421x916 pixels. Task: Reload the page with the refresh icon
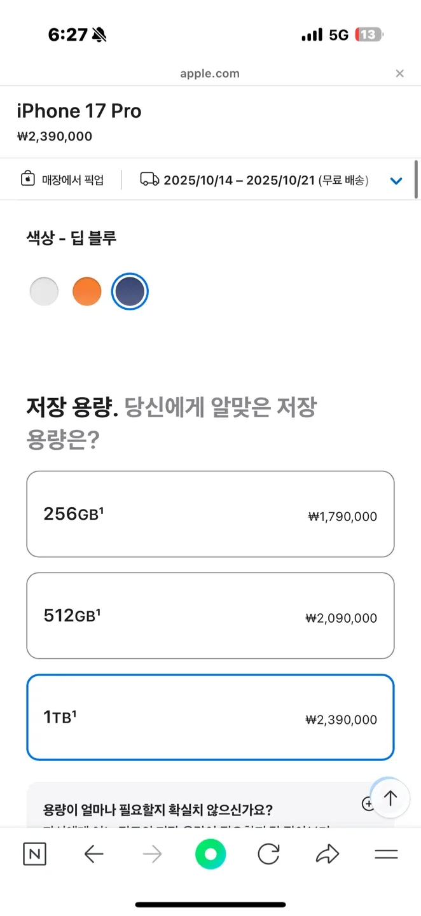click(x=268, y=854)
